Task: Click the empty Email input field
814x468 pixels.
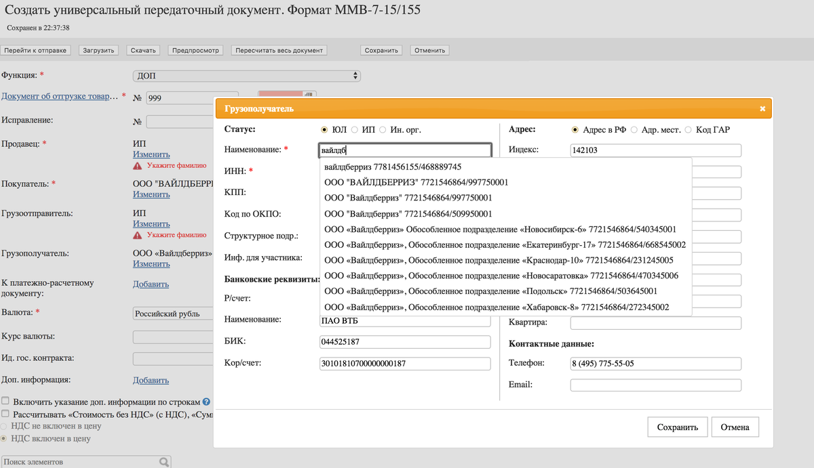Action: click(656, 385)
